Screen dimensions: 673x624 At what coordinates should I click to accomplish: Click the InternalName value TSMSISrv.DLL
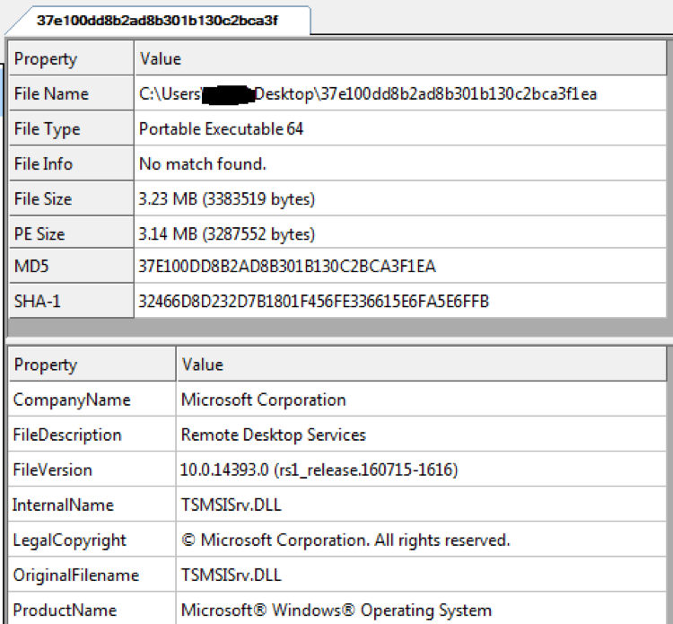pyautogui.click(x=231, y=505)
